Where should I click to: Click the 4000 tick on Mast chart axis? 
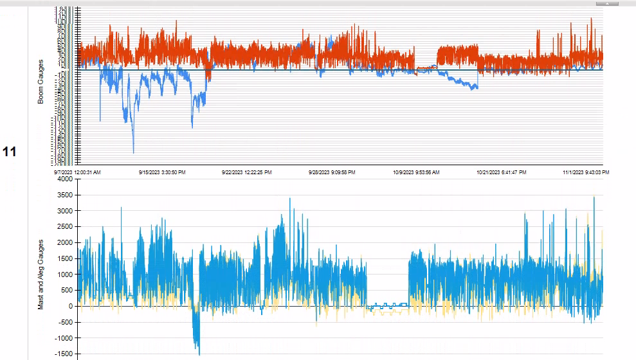tap(66, 179)
